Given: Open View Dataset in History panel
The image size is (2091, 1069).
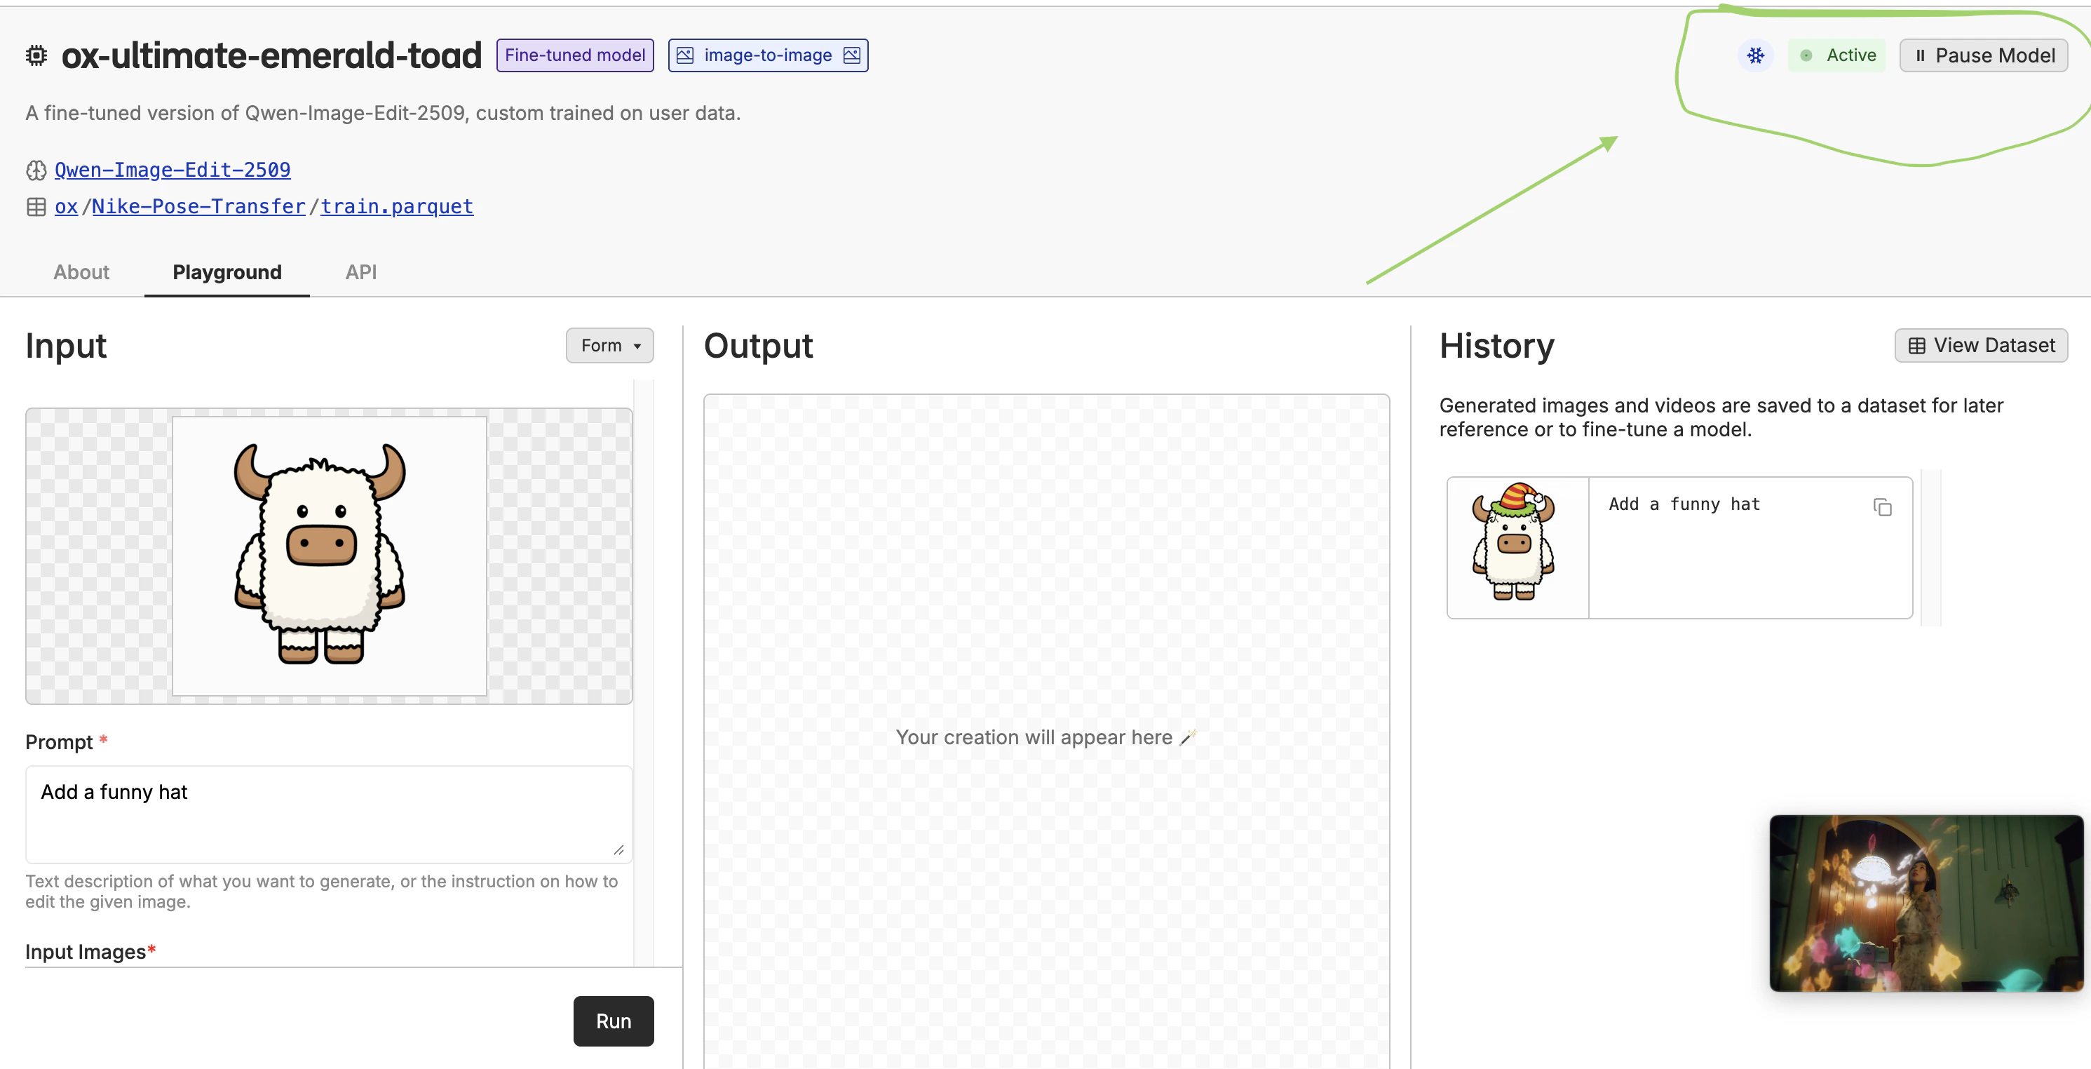Looking at the screenshot, I should click(1981, 346).
